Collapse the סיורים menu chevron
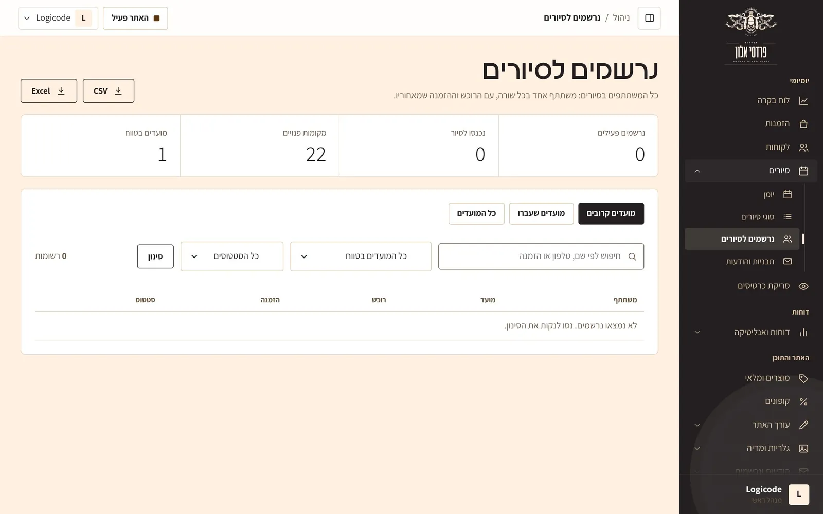823x514 pixels. [697, 171]
